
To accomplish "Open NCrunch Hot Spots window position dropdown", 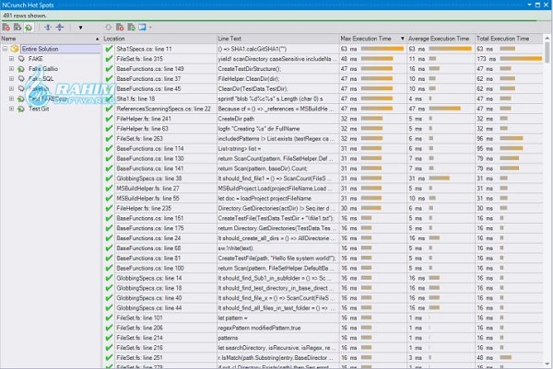I will [529, 5].
